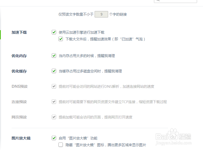Click the 网页预读 提前加载 checkbox
Screen dimensions: 203x150
click(x=54, y=117)
